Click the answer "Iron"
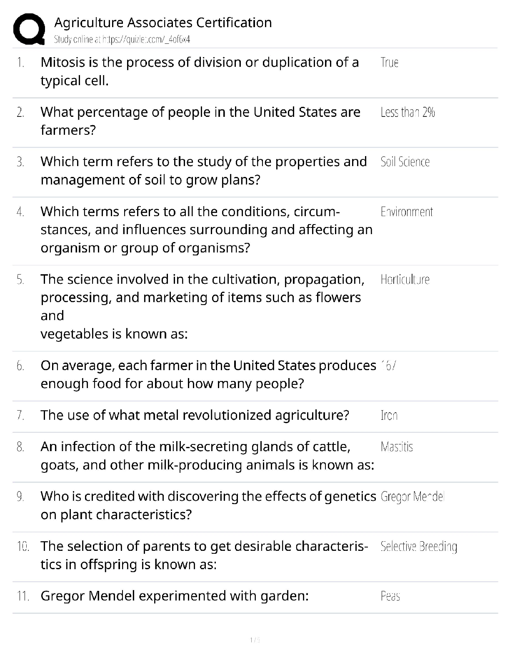This screenshot has width=510, height=661. 389,415
